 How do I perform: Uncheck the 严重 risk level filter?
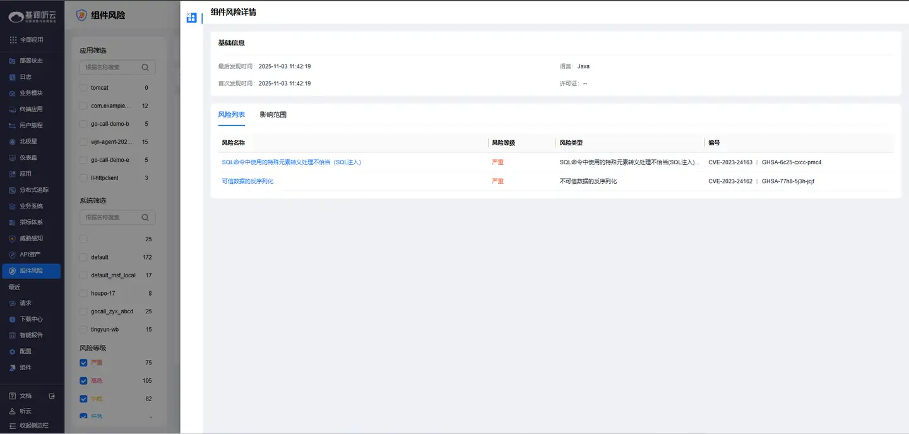pyautogui.click(x=83, y=363)
